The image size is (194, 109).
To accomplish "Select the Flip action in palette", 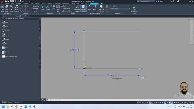I will [x=5, y=43].
